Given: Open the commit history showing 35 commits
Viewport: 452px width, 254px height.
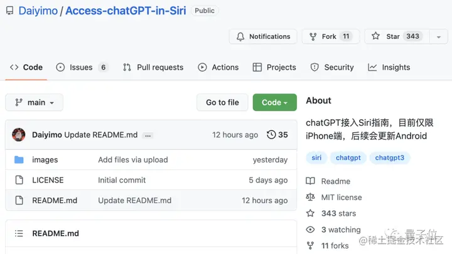Looking at the screenshot, I should click(277, 135).
